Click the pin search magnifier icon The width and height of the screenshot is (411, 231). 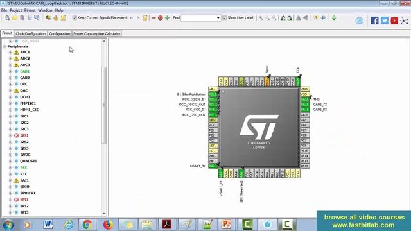click(324, 18)
